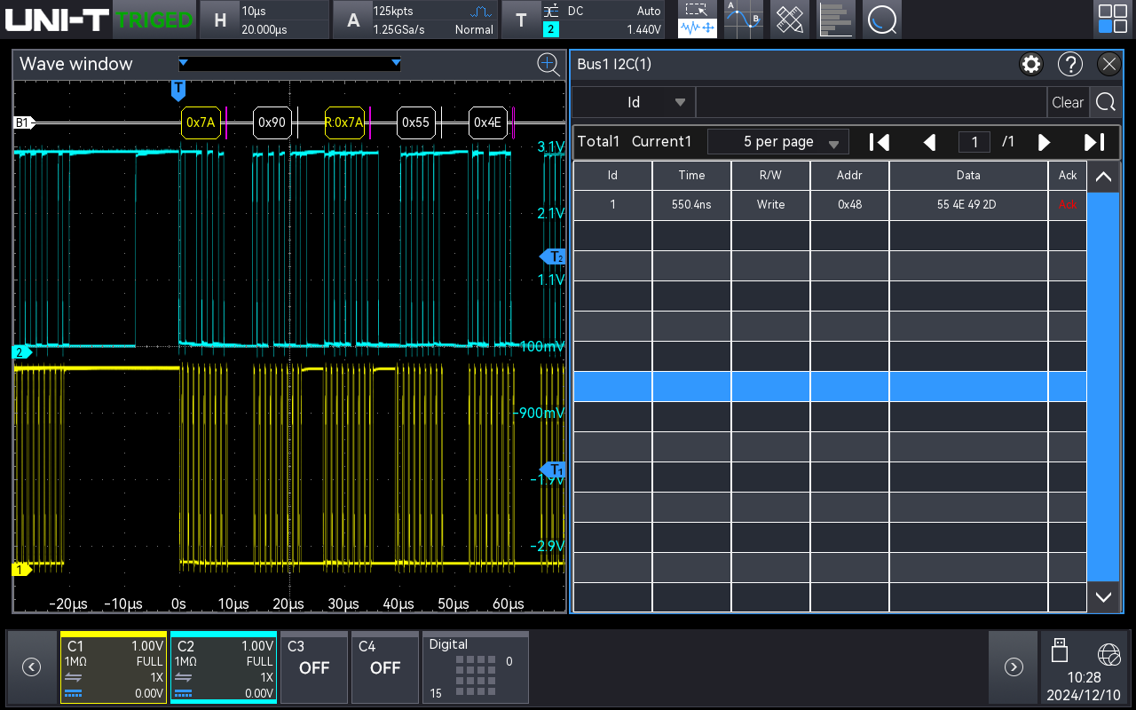Toggle channel C4 on
This screenshot has width=1136, height=710.
pos(385,667)
